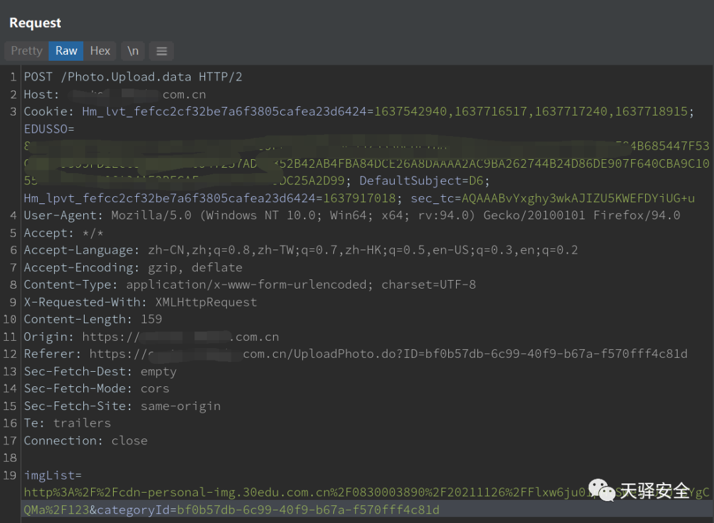Click the Request panel title

click(x=35, y=23)
